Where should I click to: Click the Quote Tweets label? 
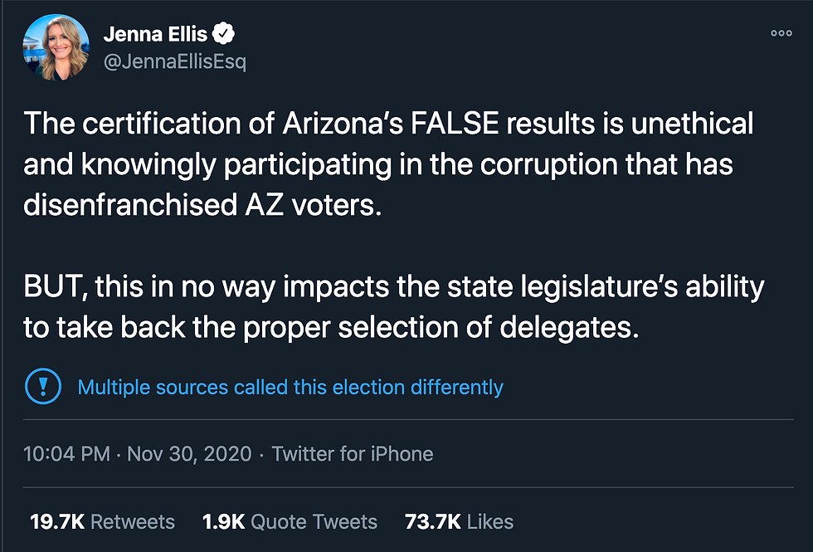(x=314, y=521)
